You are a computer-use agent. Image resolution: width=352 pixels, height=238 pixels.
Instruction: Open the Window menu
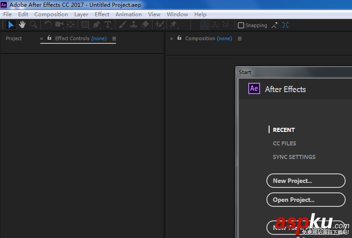[x=177, y=14]
